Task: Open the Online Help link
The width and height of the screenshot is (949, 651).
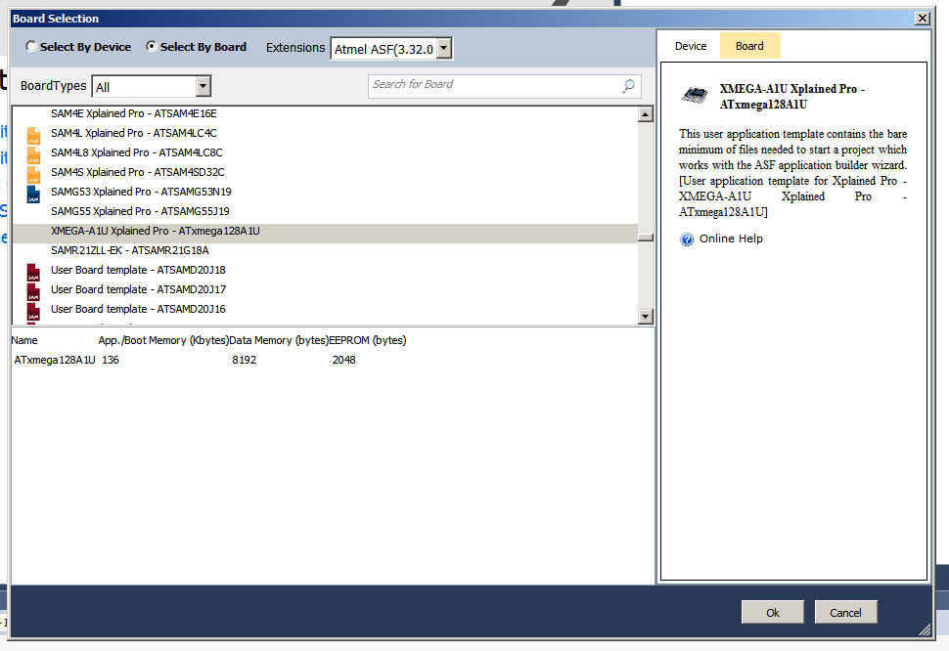Action: coord(731,239)
